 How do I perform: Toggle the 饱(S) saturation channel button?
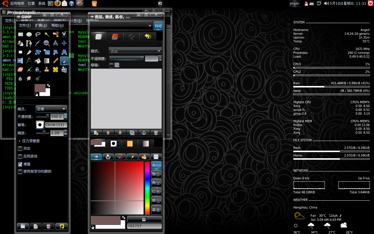pos(156,174)
